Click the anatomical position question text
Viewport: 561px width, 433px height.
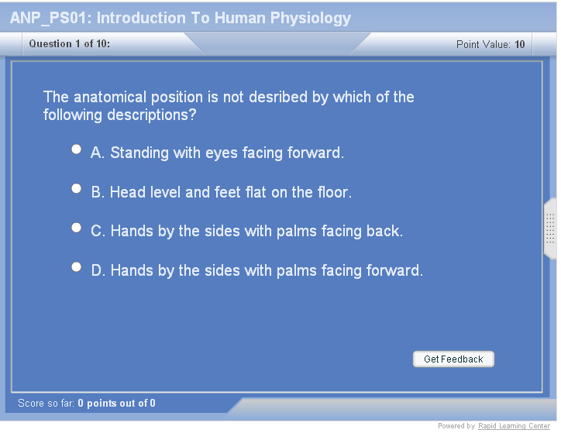click(x=229, y=106)
